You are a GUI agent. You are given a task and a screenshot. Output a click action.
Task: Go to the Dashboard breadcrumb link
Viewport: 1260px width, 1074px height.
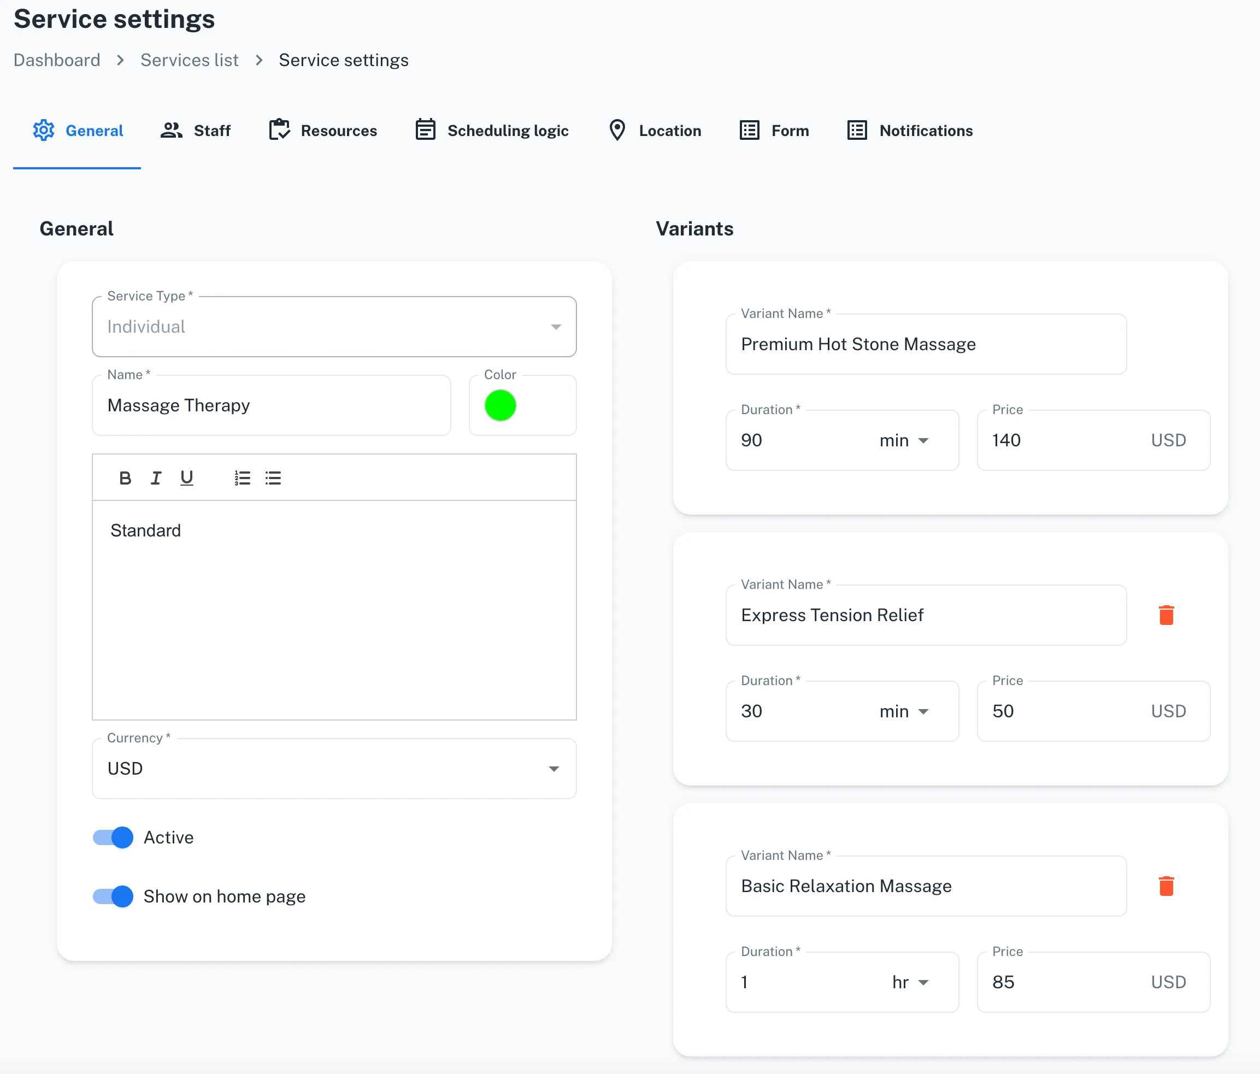point(57,60)
